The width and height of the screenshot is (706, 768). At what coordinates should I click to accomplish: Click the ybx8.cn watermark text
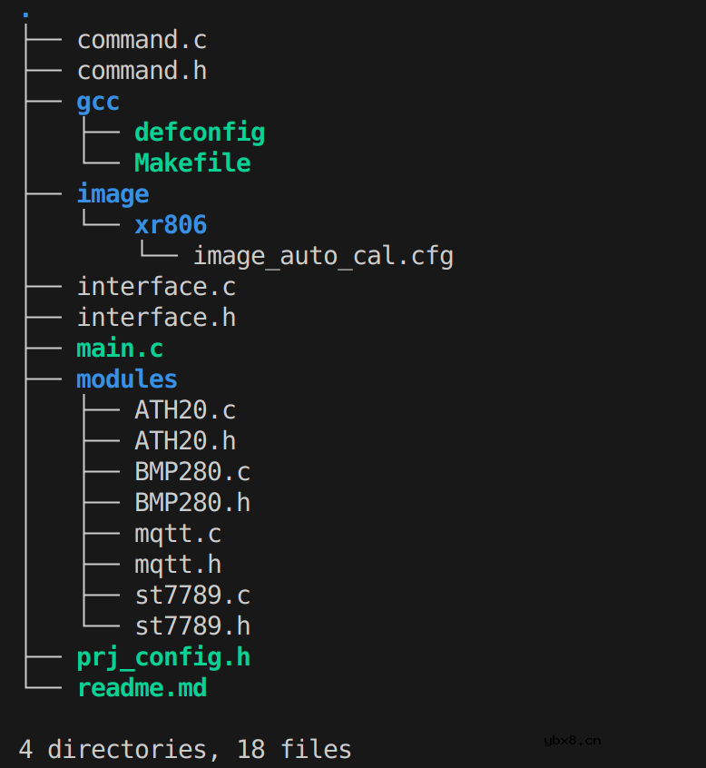(572, 740)
